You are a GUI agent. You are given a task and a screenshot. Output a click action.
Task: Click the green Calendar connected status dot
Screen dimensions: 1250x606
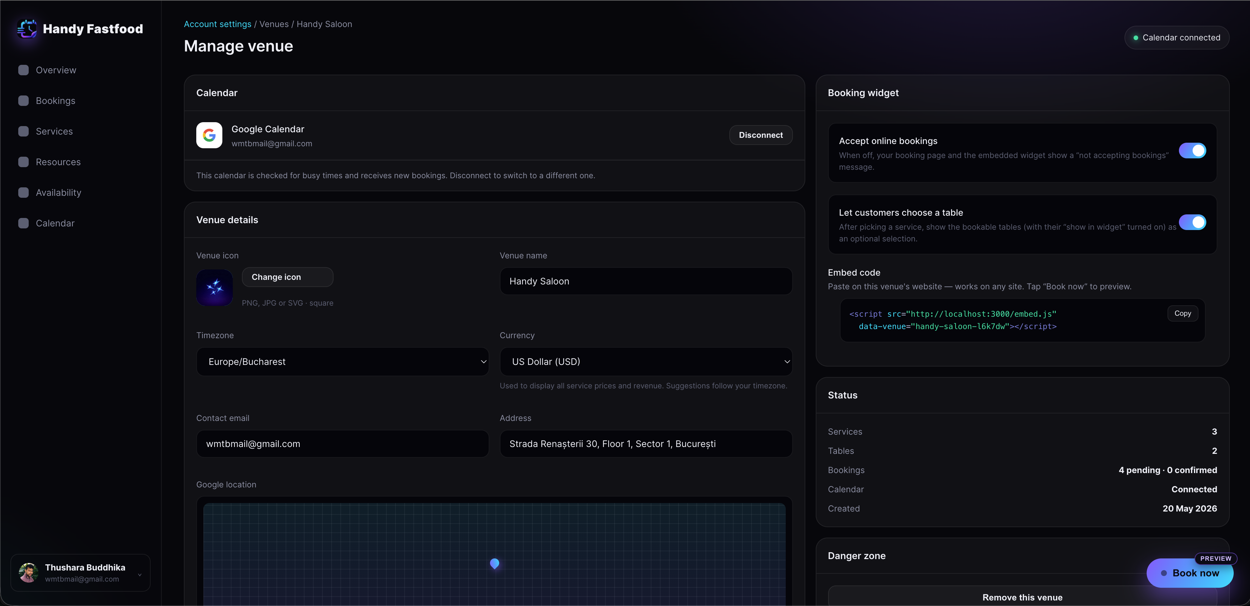(1136, 38)
